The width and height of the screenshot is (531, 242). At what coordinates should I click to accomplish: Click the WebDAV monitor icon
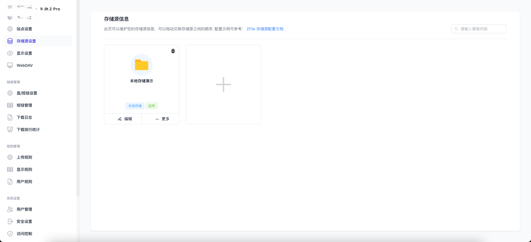tap(10, 65)
